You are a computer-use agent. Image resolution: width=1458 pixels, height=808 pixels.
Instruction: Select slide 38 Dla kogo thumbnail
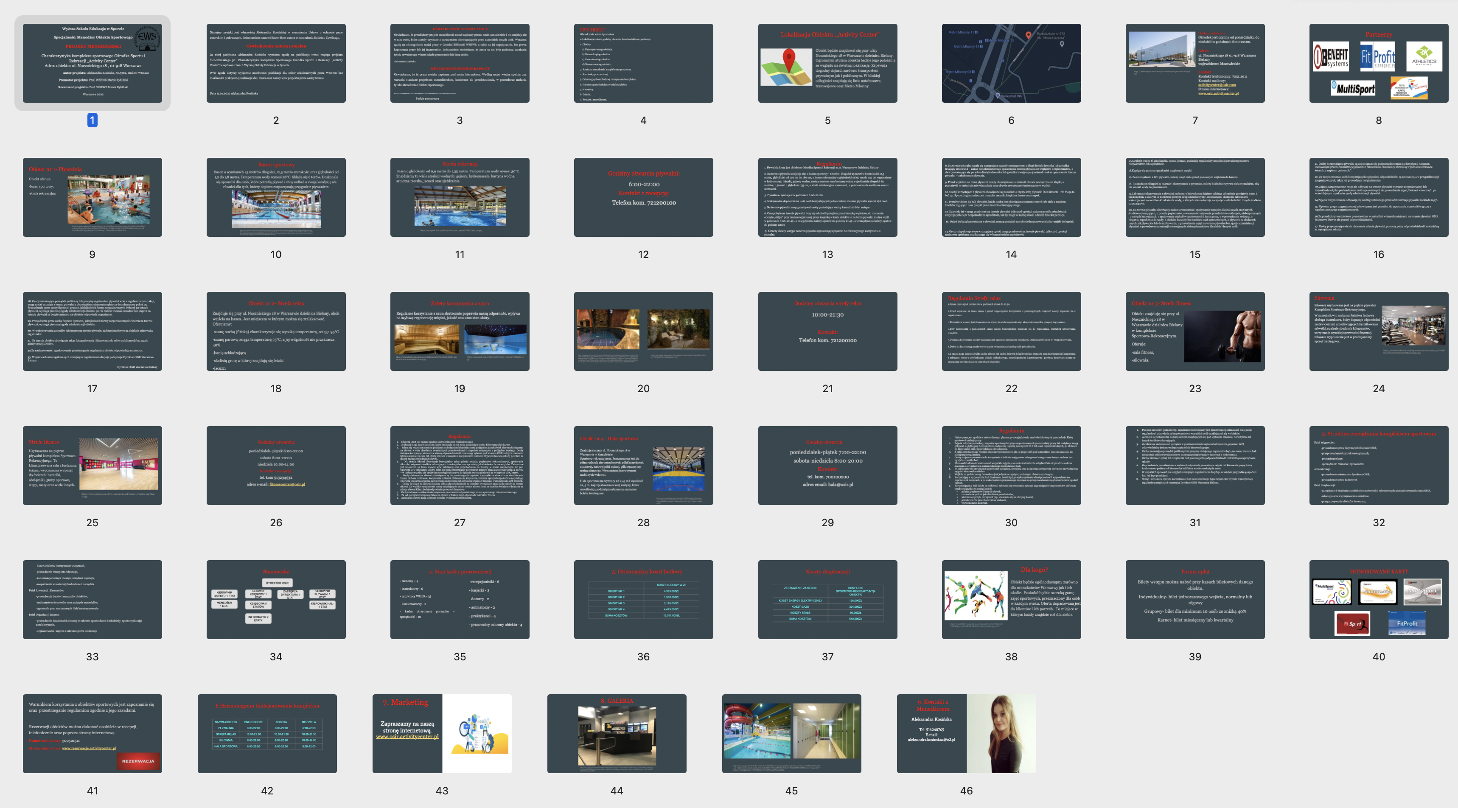[1011, 600]
